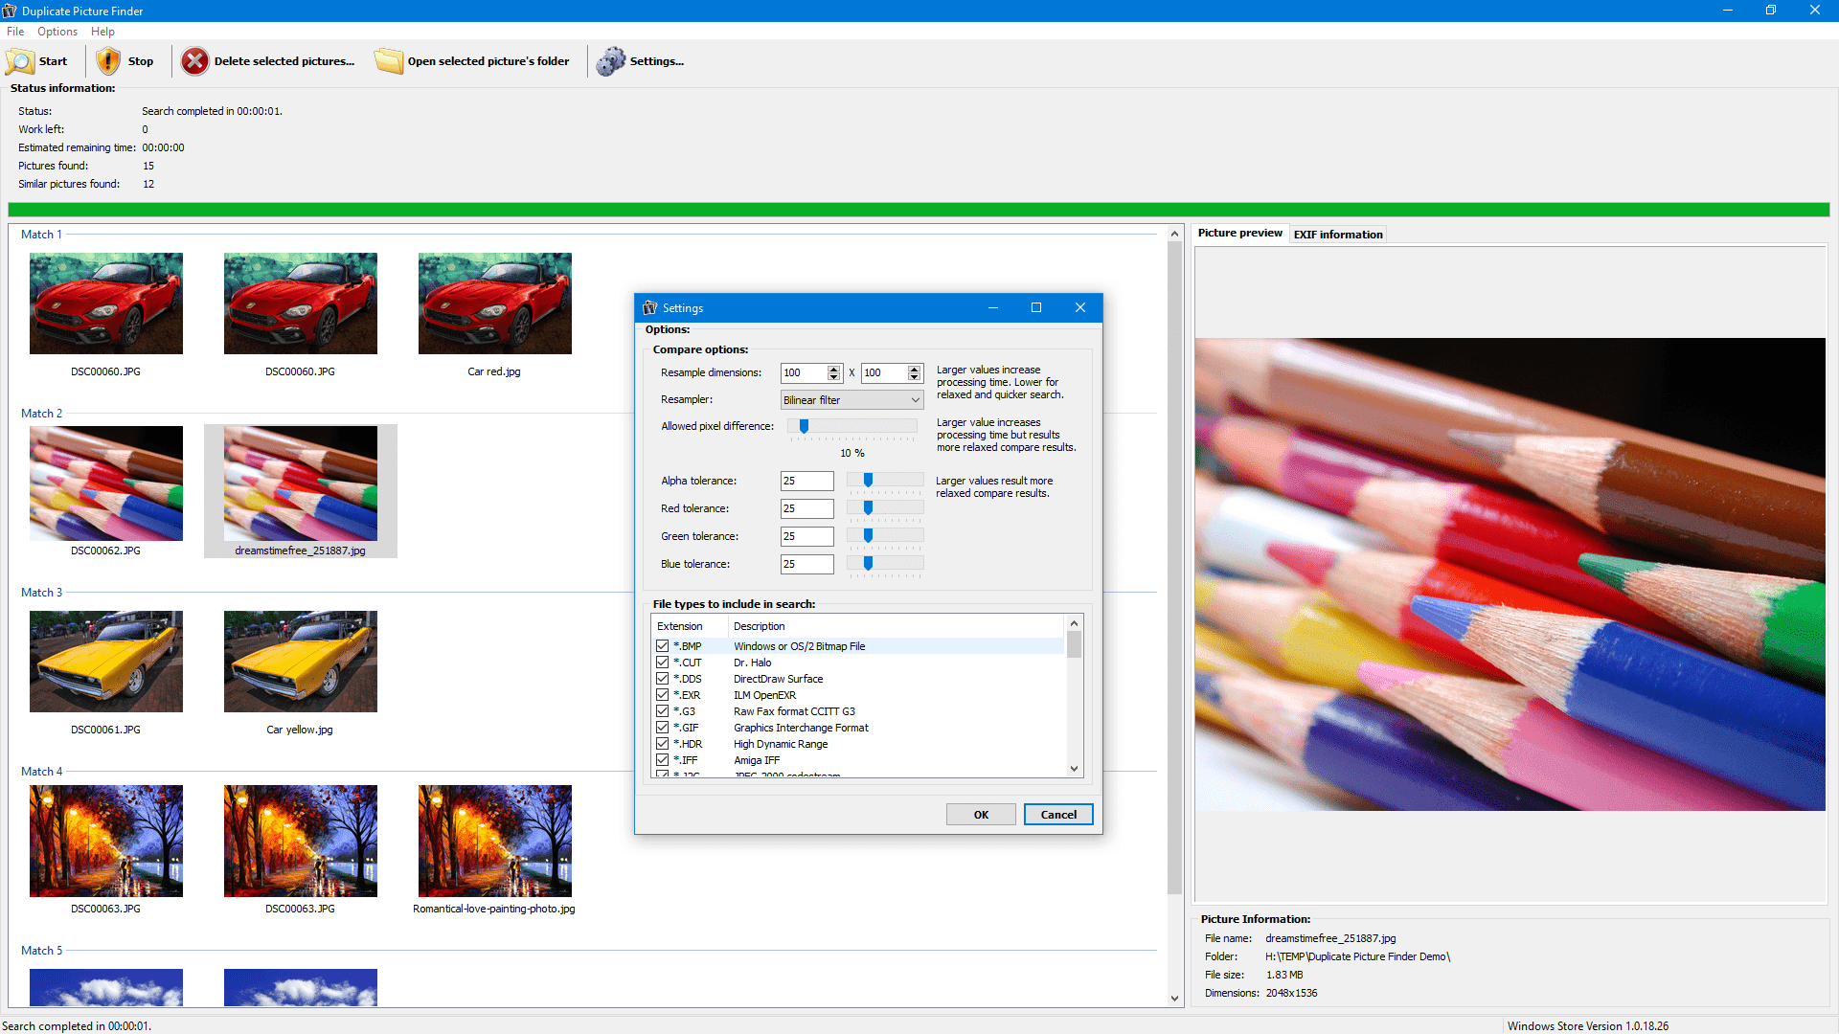Click the Picture preview tab icon
This screenshot has height=1034, width=1839.
tap(1239, 234)
